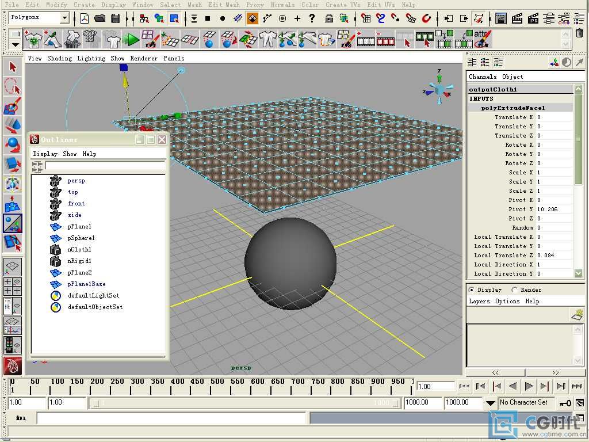This screenshot has height=442, width=589.
Task: Click the green play arrow shelf icon
Action: (132, 39)
